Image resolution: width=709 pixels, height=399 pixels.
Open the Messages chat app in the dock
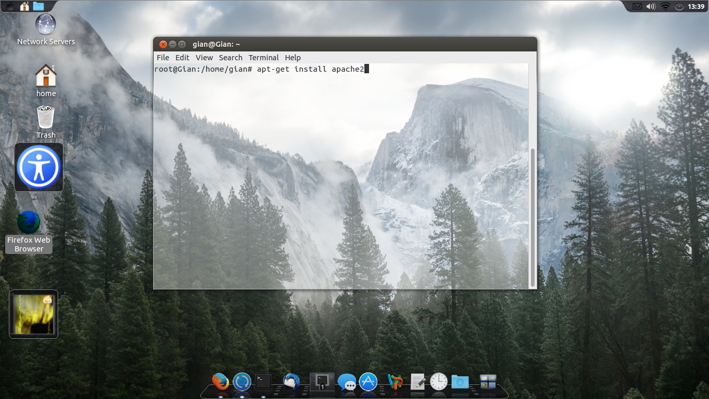click(x=347, y=382)
